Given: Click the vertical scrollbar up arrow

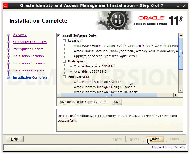Looking at the screenshot, I should coord(181,35).
